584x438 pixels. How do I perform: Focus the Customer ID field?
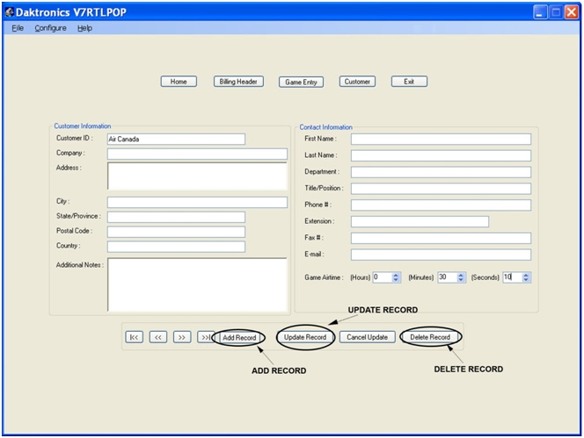point(176,139)
